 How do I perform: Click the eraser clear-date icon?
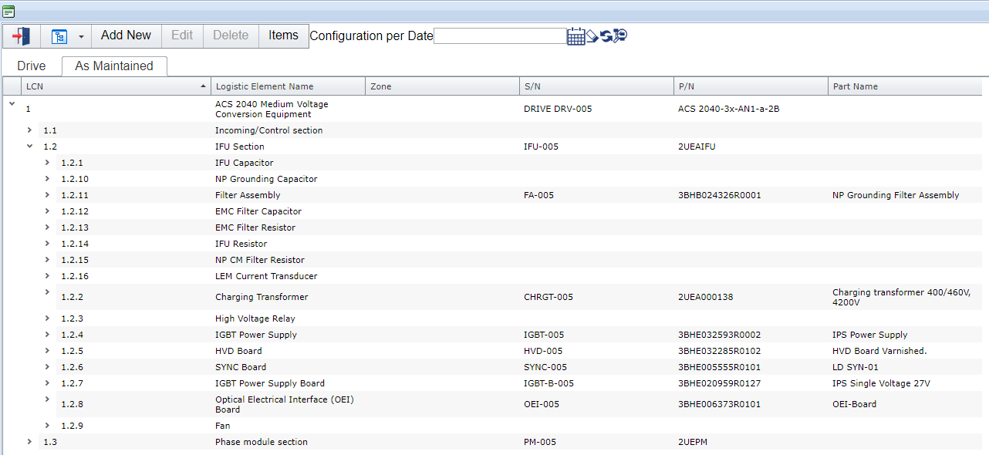(x=592, y=35)
